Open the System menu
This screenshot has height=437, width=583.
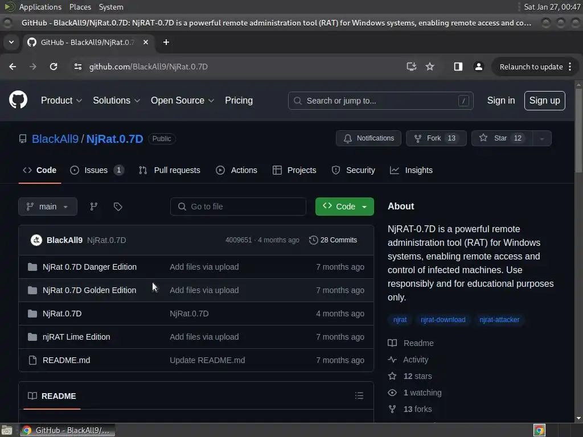click(x=111, y=7)
